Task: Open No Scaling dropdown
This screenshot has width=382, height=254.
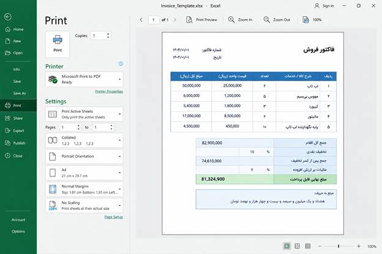Action: [84, 206]
